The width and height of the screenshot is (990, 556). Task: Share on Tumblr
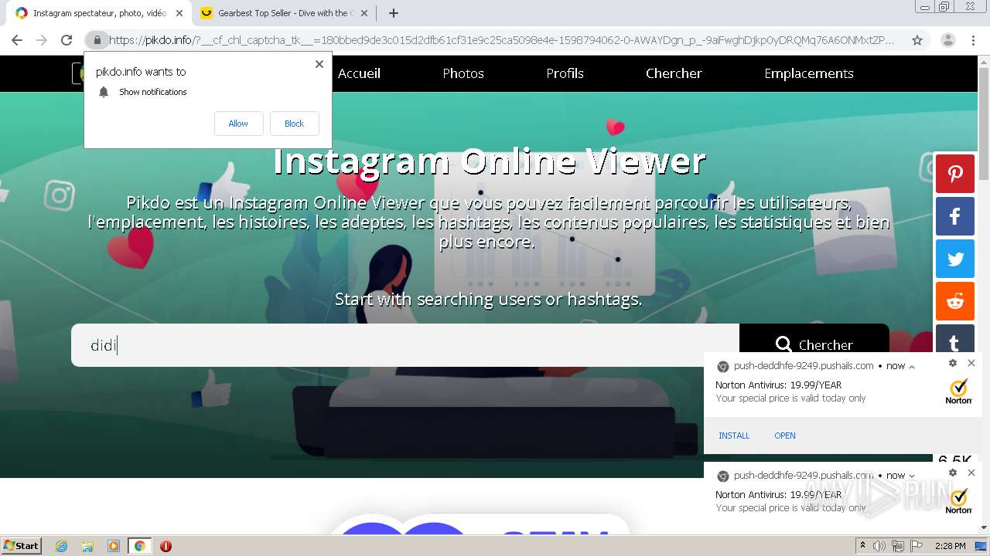(x=955, y=338)
